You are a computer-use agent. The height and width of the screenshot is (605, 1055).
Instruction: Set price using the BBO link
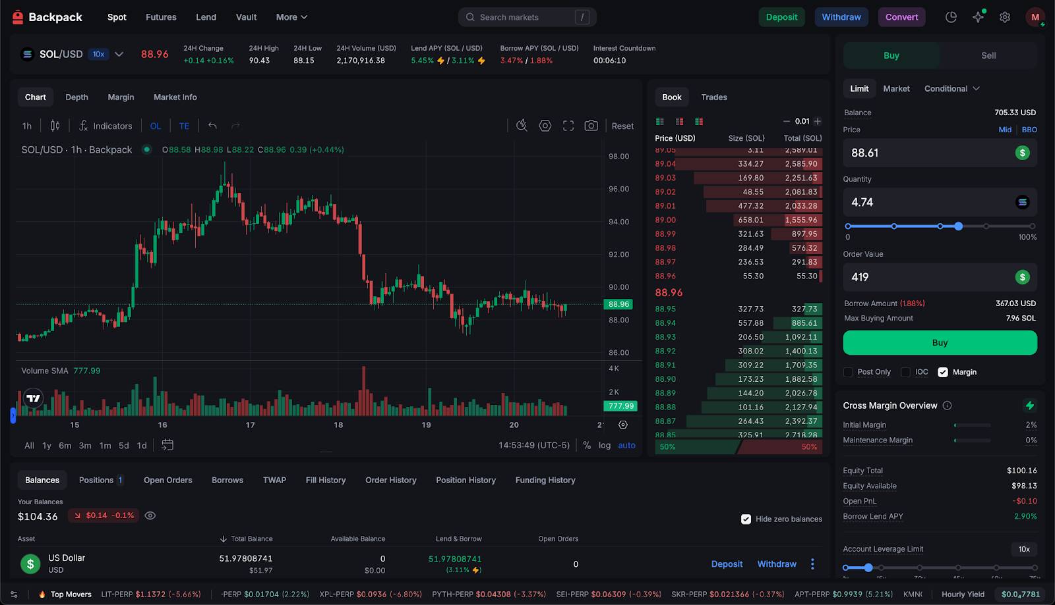1029,130
